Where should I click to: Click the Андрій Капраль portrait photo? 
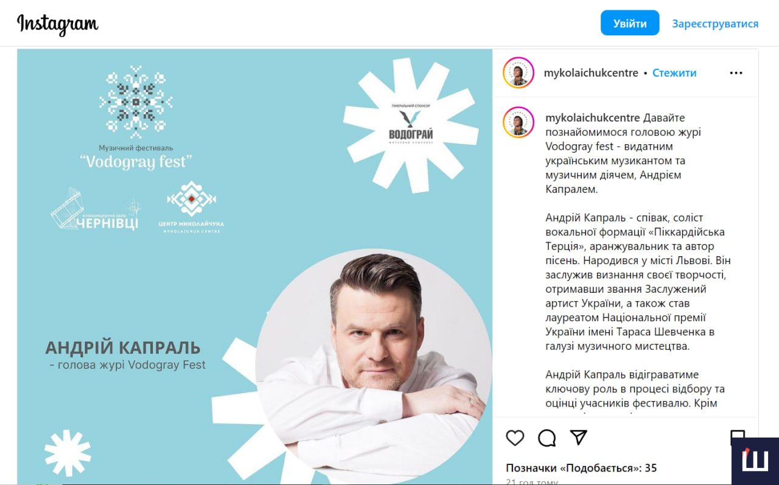(x=374, y=365)
